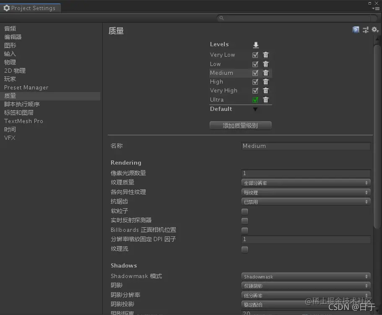Enable the 纹理流 checkbox

point(244,249)
